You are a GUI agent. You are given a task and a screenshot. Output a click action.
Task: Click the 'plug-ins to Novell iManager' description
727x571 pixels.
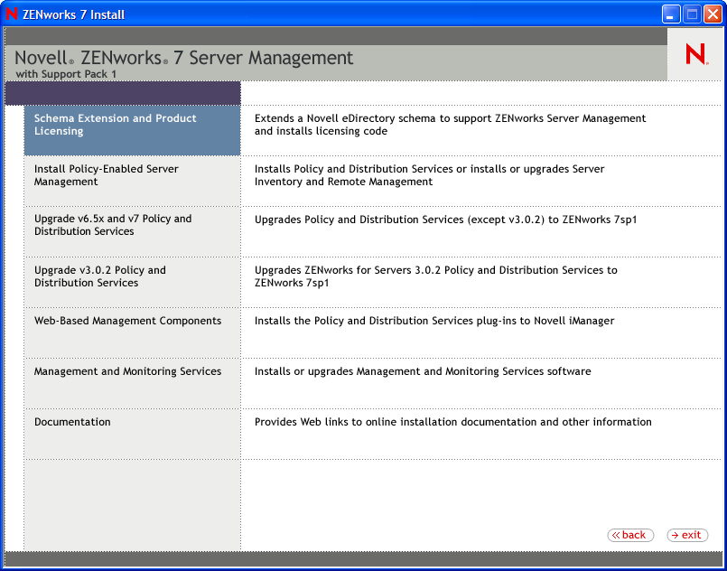point(434,321)
